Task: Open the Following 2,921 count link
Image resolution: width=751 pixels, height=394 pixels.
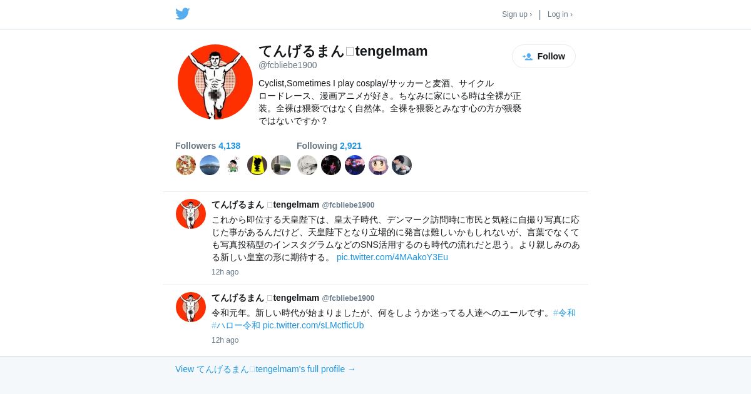Action: pos(329,146)
